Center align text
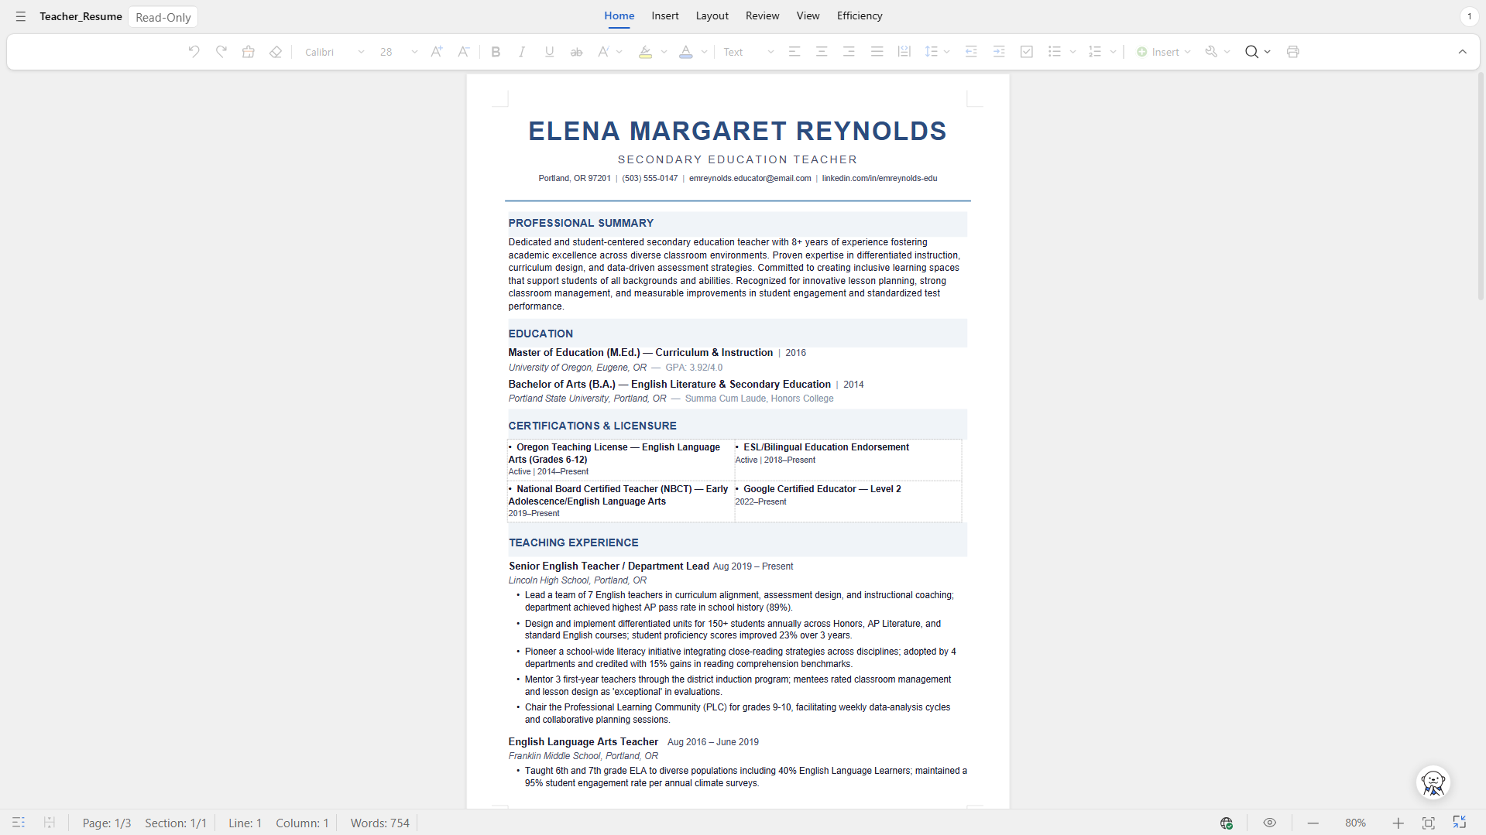Viewport: 1486px width, 835px height. pyautogui.click(x=822, y=52)
